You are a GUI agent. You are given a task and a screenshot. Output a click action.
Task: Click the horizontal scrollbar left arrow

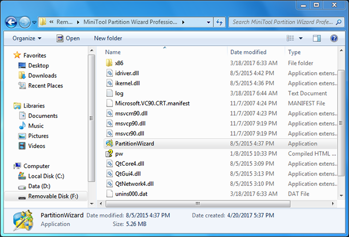point(101,203)
